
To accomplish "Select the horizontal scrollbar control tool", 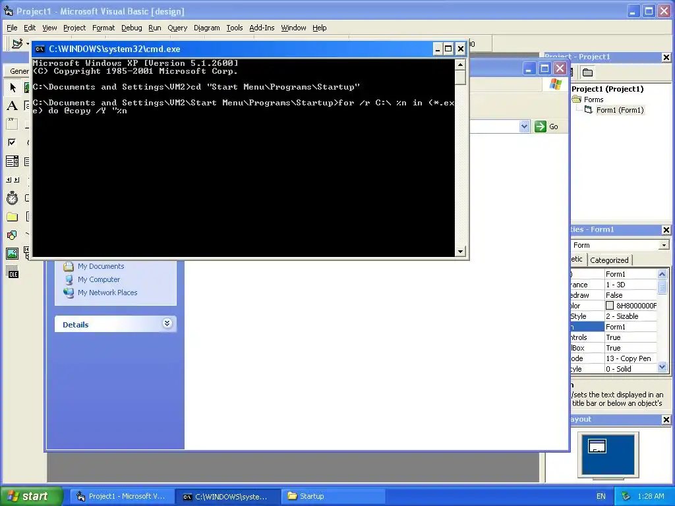I will pos(13,180).
